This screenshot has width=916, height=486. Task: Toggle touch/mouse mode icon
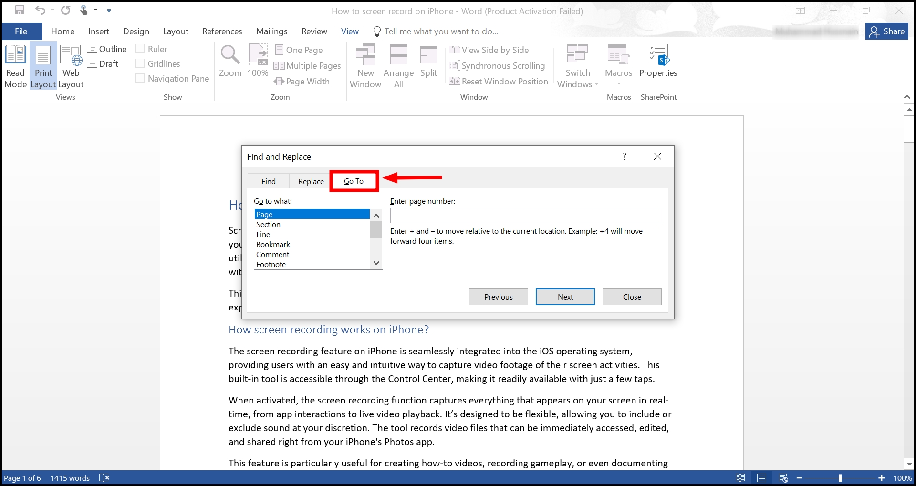coord(84,10)
